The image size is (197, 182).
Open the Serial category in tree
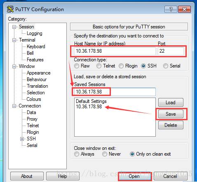pyautogui.click(x=32, y=145)
